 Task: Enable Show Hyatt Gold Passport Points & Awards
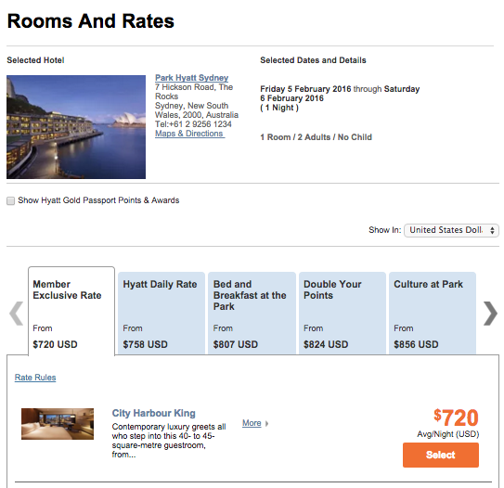(x=10, y=200)
